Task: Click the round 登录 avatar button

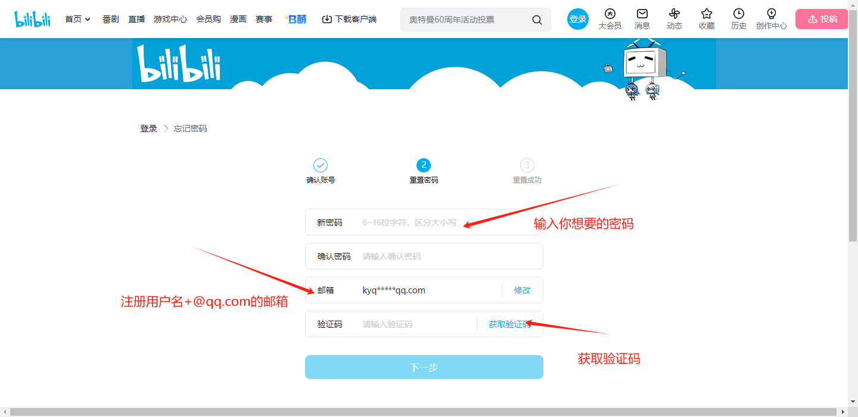Action: 578,19
